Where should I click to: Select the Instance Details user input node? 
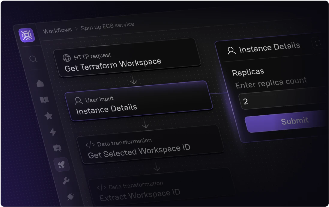coord(139,101)
